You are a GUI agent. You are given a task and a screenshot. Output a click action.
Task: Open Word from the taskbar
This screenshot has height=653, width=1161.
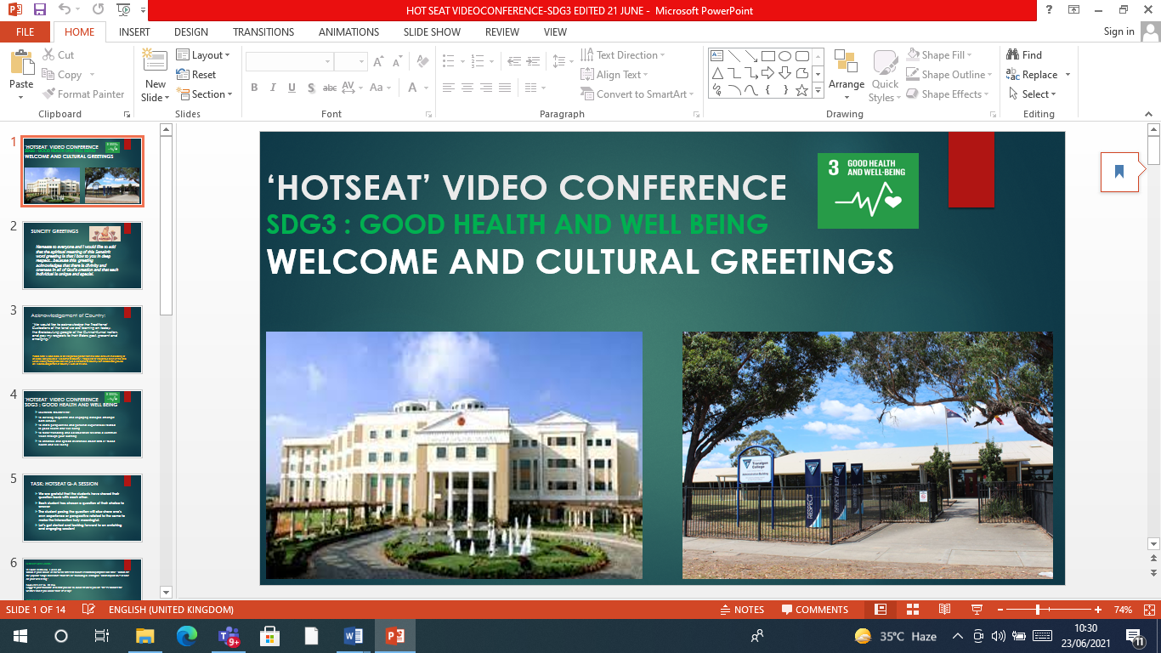click(x=354, y=636)
